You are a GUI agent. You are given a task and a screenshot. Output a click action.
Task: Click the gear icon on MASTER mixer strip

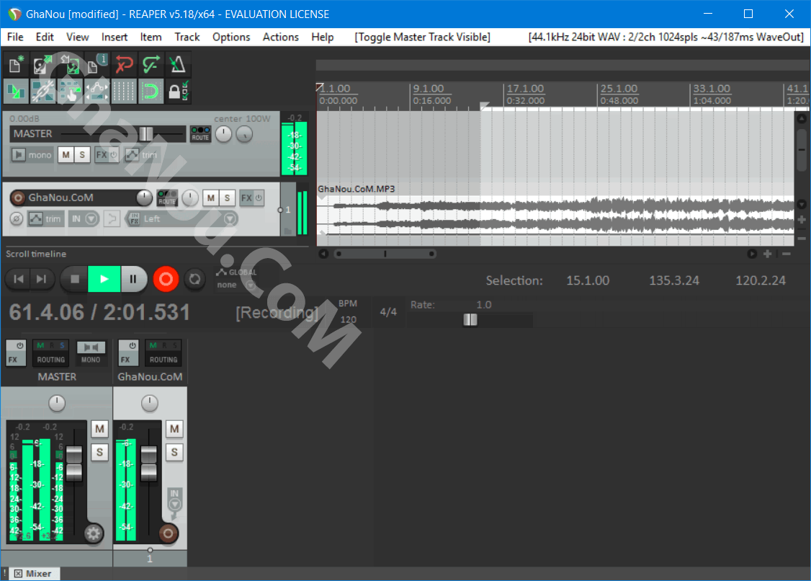93,533
